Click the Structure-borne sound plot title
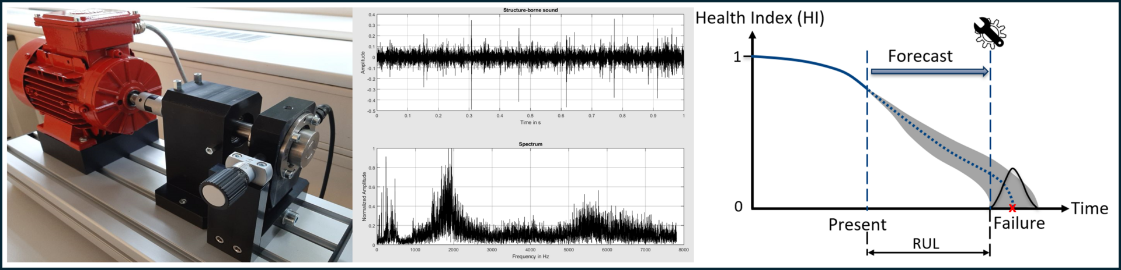Image resolution: width=1121 pixels, height=270 pixels. 530,10
